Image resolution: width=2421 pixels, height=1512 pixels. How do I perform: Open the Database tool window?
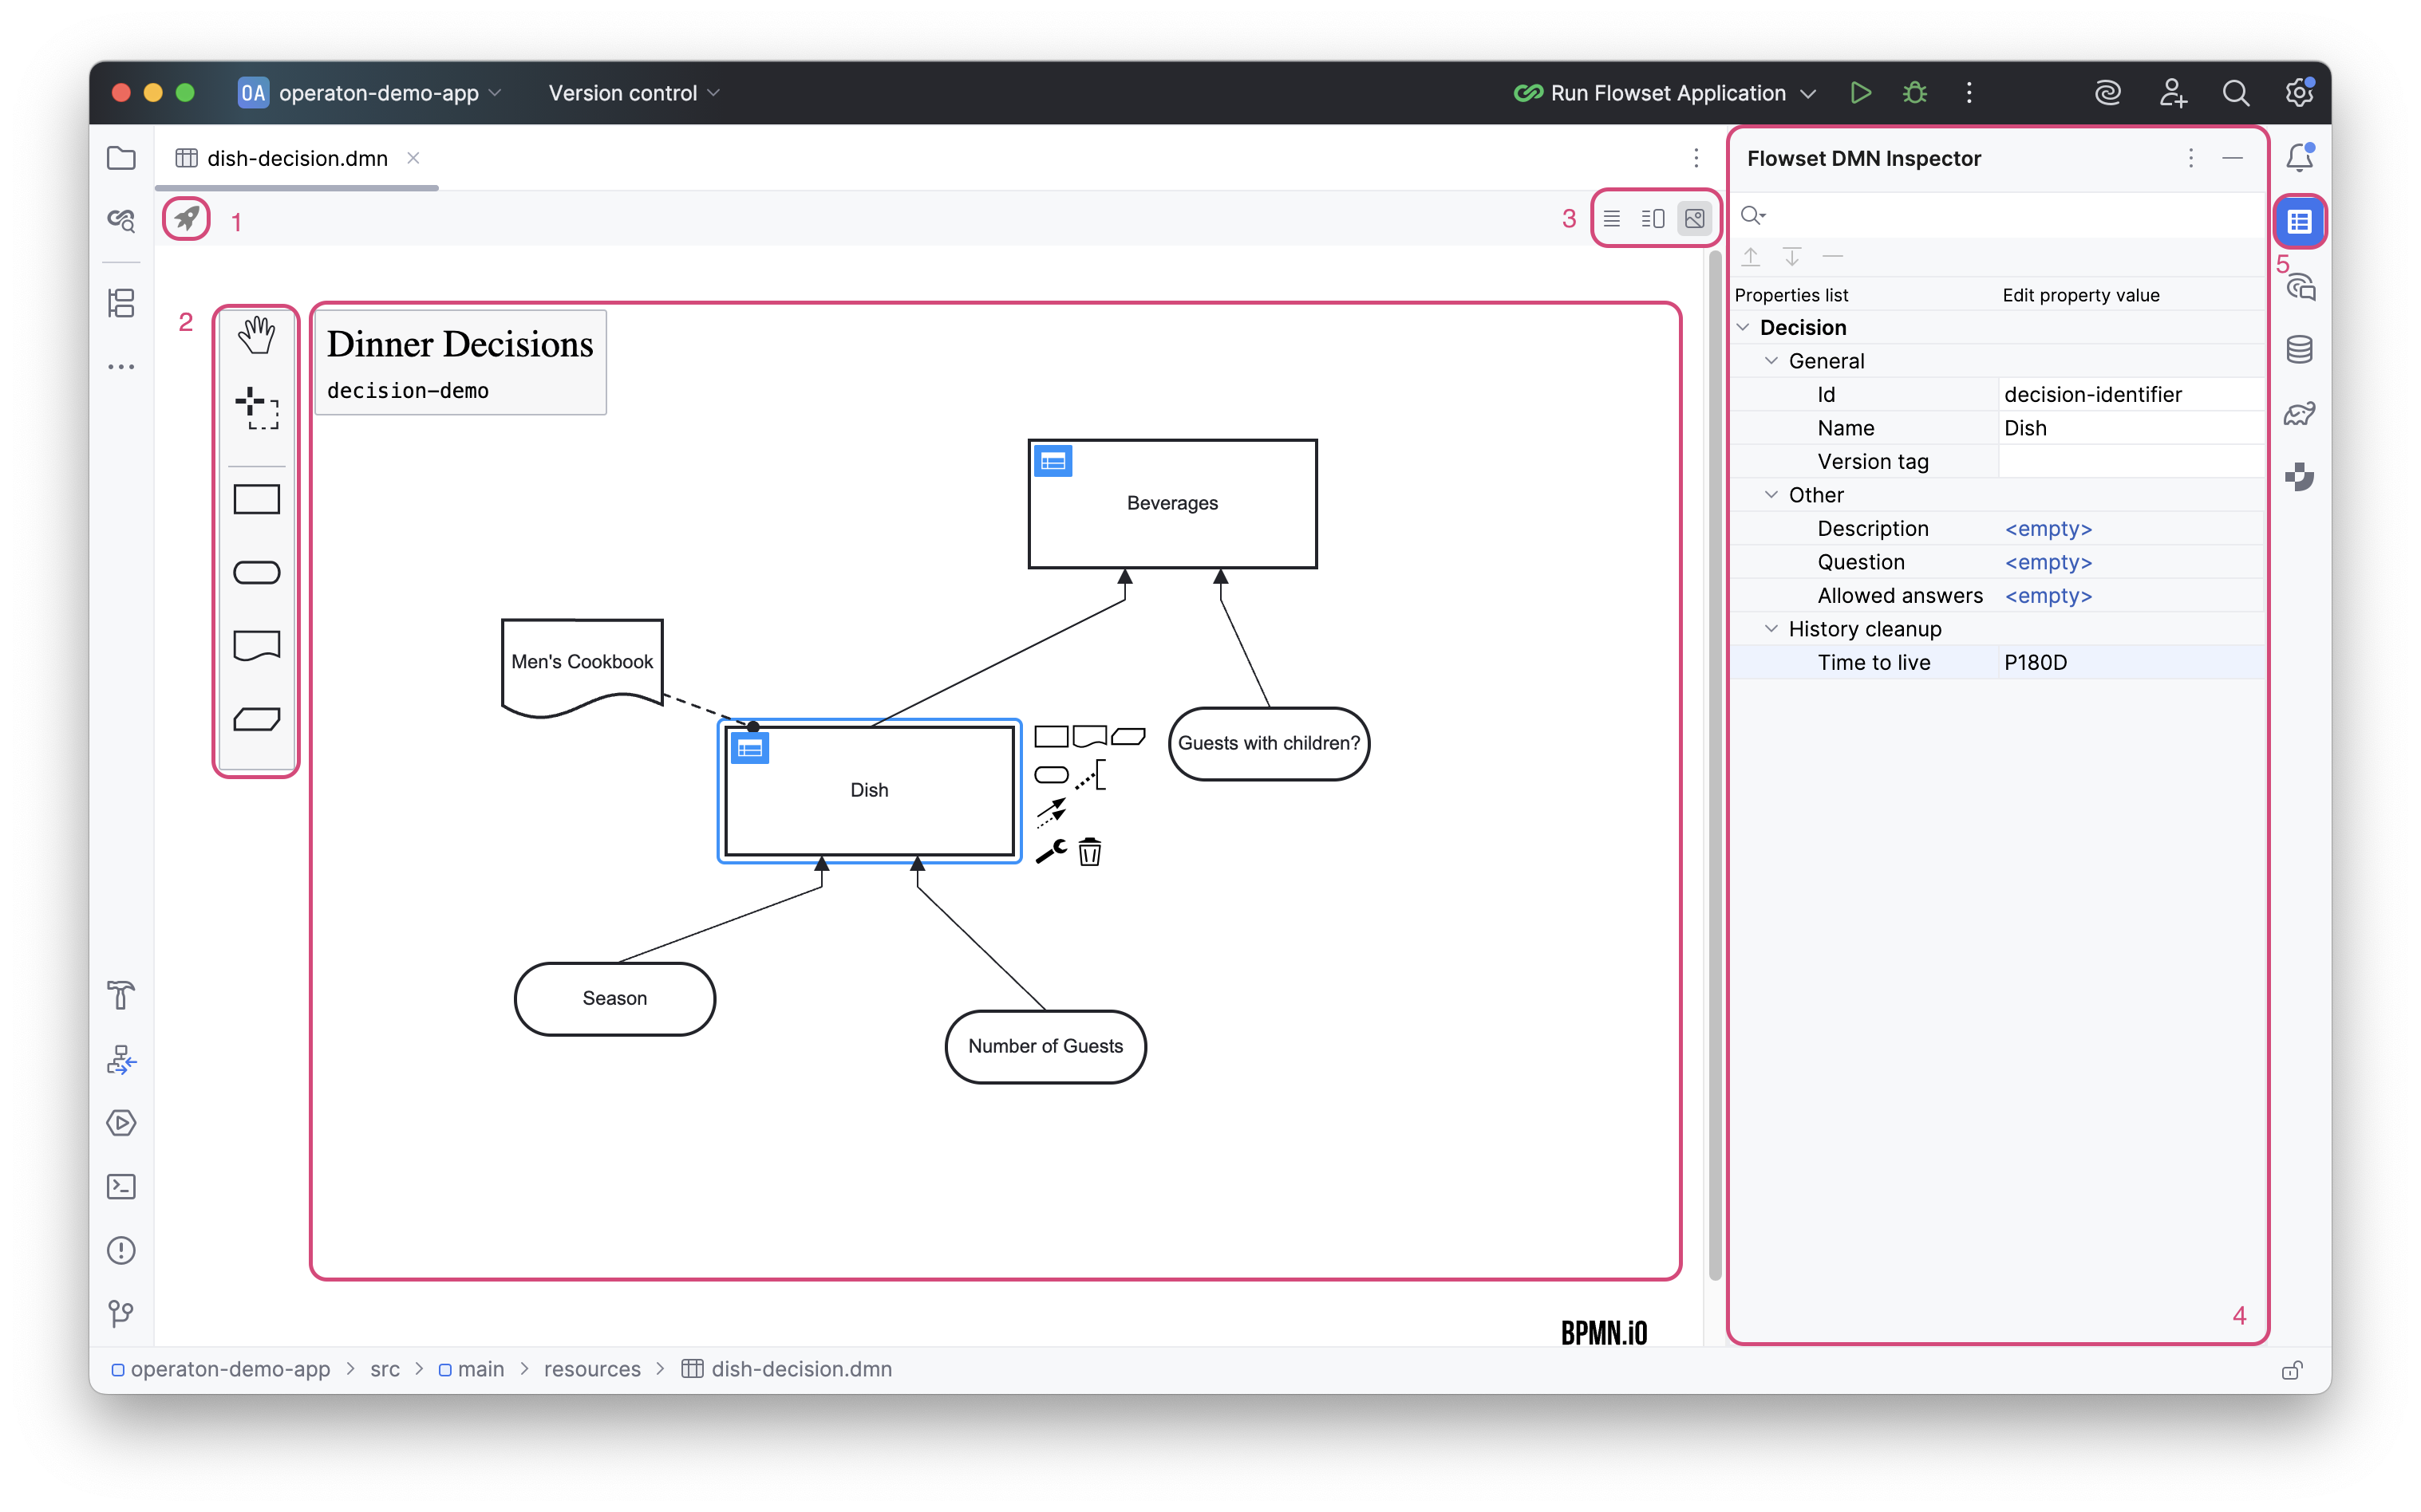(x=2300, y=348)
